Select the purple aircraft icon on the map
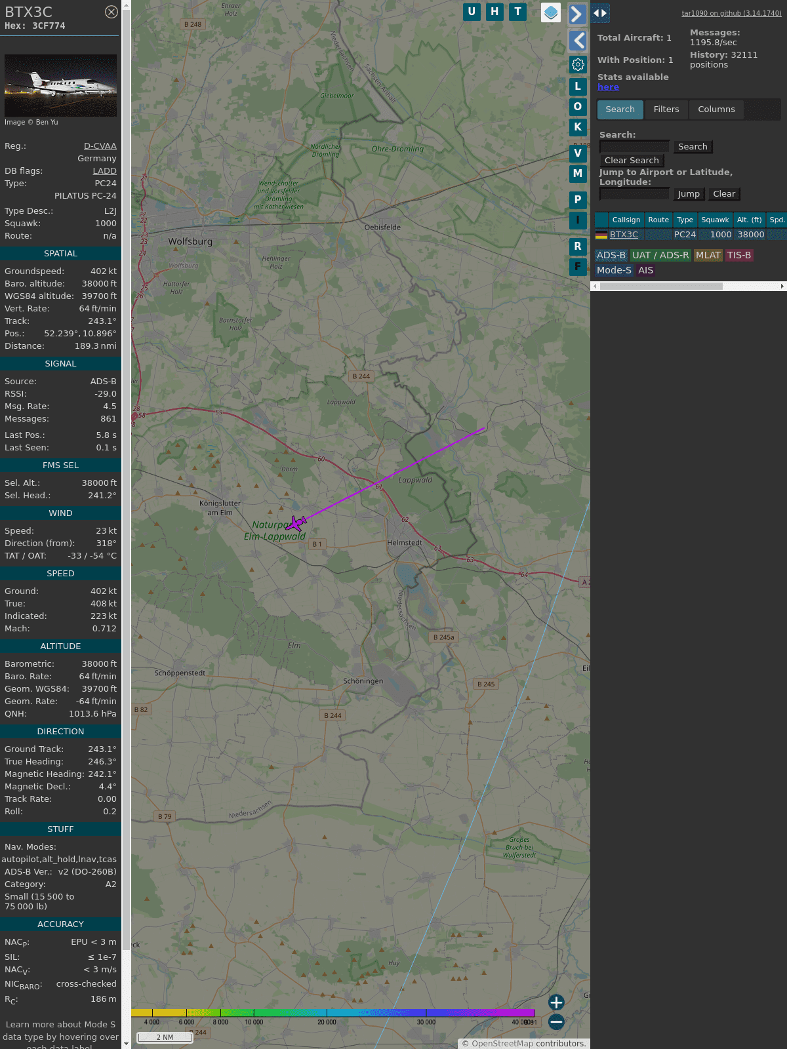The image size is (787, 1049). (296, 523)
